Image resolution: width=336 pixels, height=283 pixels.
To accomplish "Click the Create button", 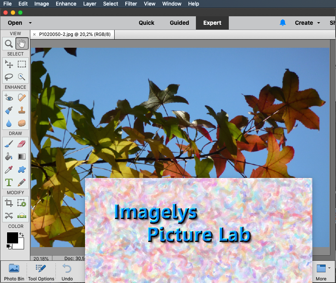I will click(x=304, y=23).
